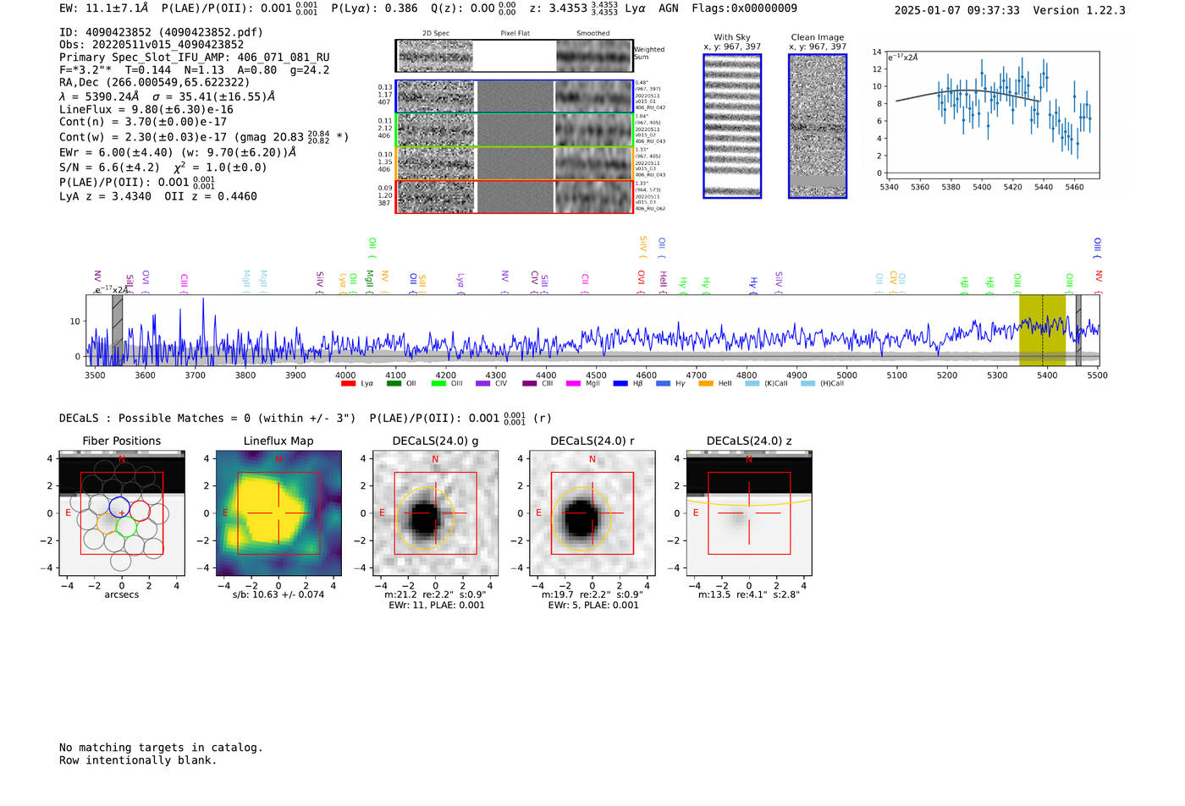Select the blue-bordered 2D spectrum fiber row
The height and width of the screenshot is (806, 1185).
pyautogui.click(x=515, y=96)
